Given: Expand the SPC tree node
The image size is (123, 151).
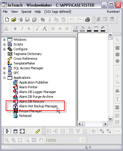Looking at the screenshot, I should pos(4,73).
